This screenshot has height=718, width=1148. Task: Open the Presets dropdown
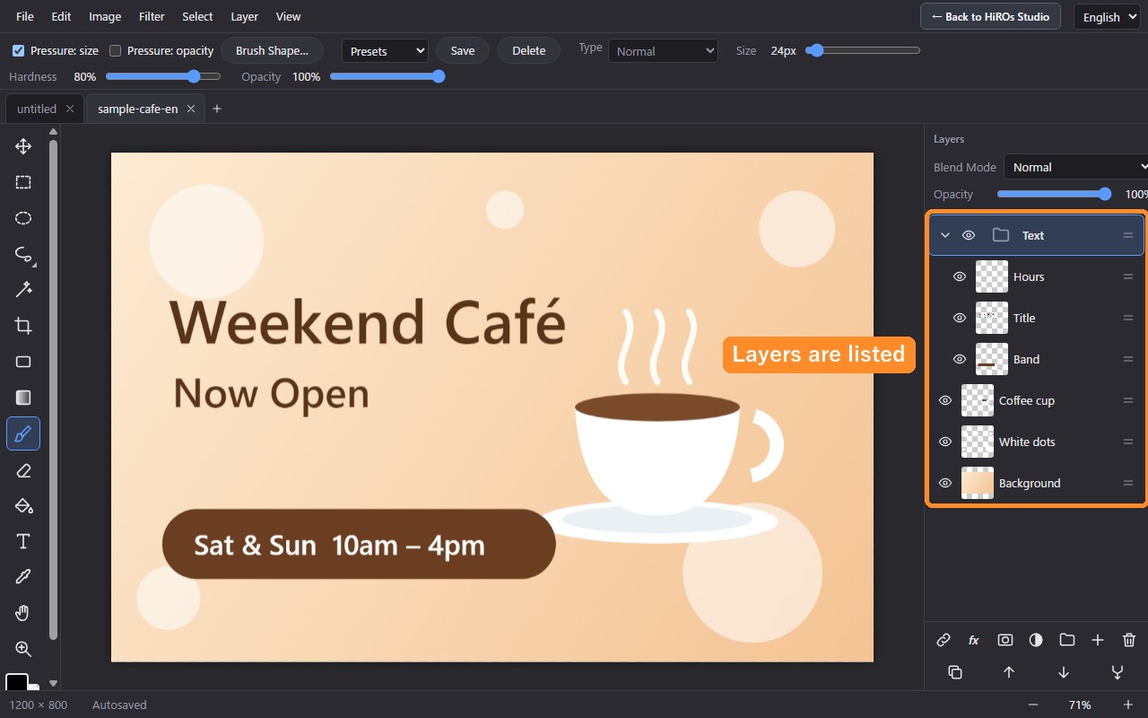[385, 51]
